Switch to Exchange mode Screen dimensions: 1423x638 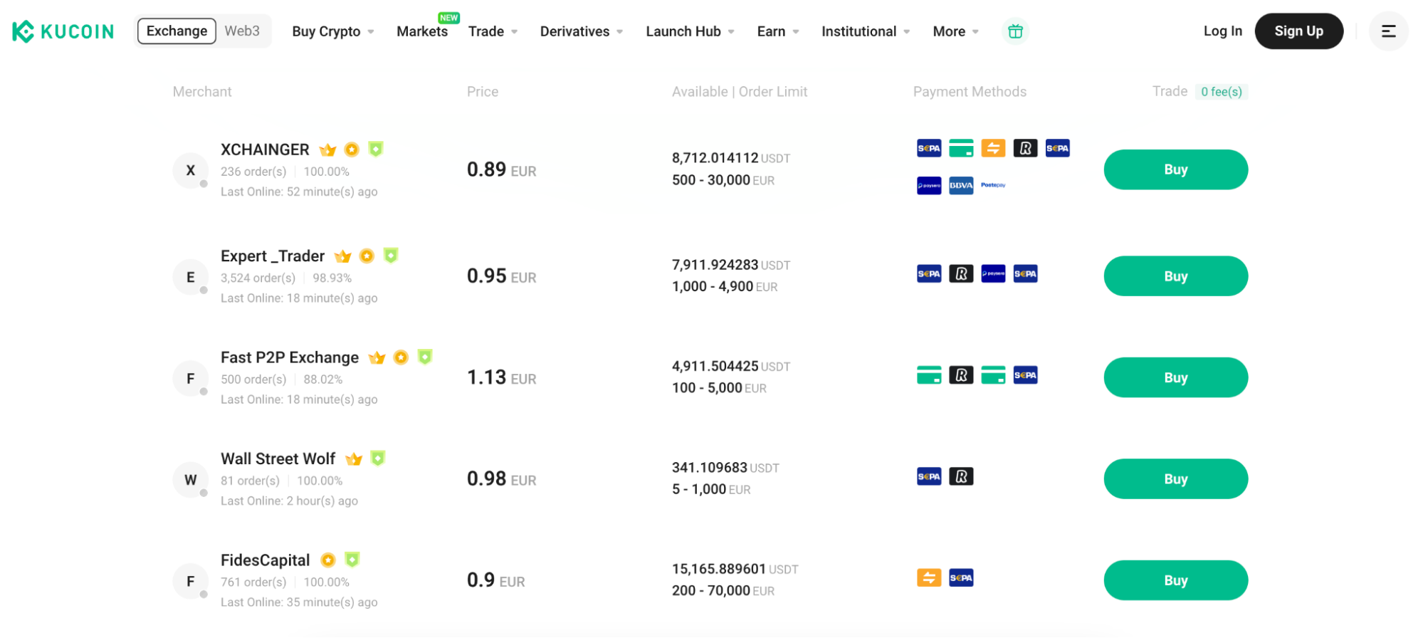click(177, 31)
